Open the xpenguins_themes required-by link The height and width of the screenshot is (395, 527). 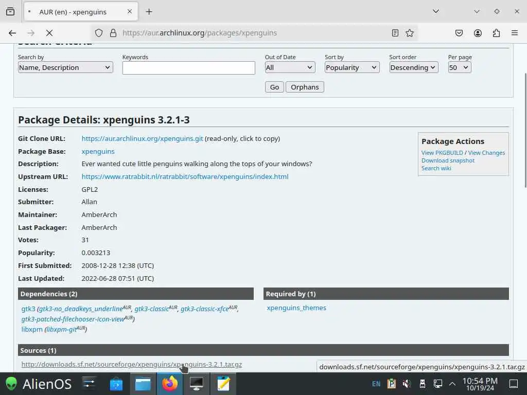pyautogui.click(x=296, y=308)
